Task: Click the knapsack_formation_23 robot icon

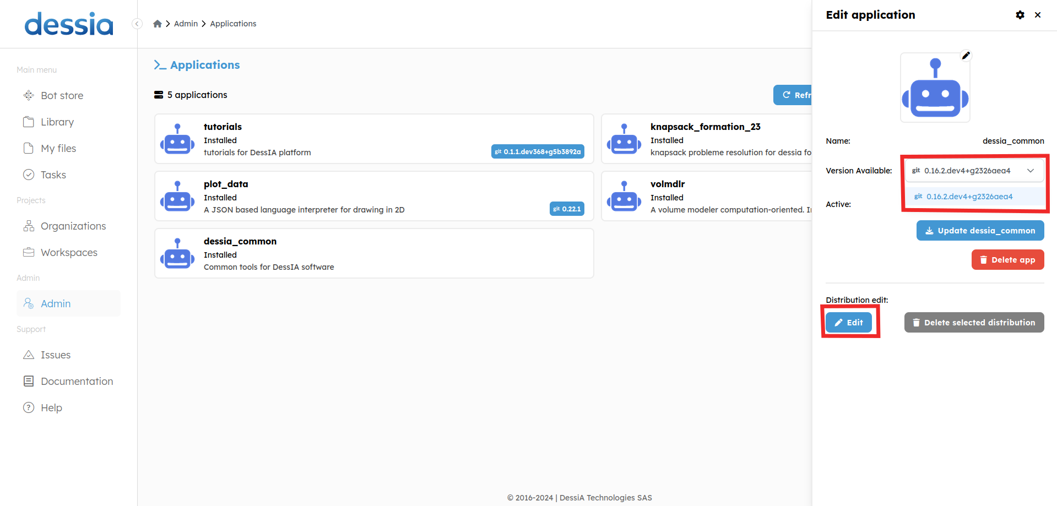Action: tap(624, 139)
